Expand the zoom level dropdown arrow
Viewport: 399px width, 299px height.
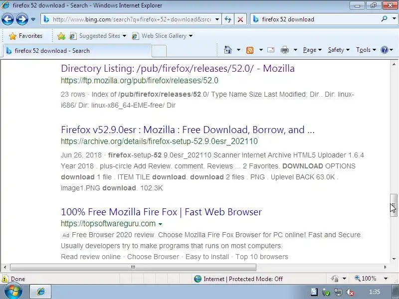coord(386,279)
